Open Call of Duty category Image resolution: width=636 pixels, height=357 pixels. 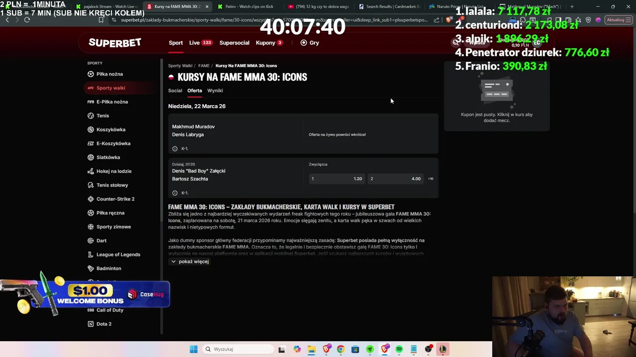tap(105, 310)
